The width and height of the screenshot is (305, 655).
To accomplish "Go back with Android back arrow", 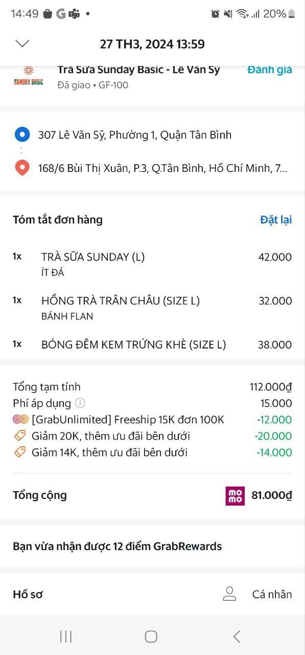I will [237, 636].
